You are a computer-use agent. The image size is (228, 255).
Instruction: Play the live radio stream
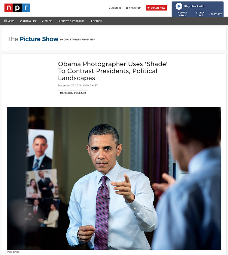(179, 6)
